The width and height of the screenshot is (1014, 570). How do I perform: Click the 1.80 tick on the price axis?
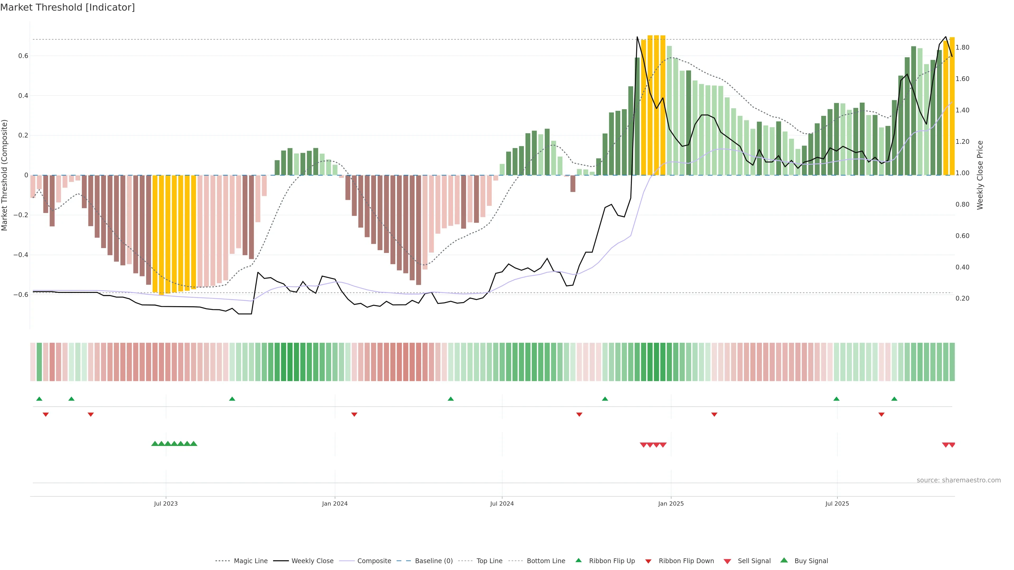coord(963,47)
